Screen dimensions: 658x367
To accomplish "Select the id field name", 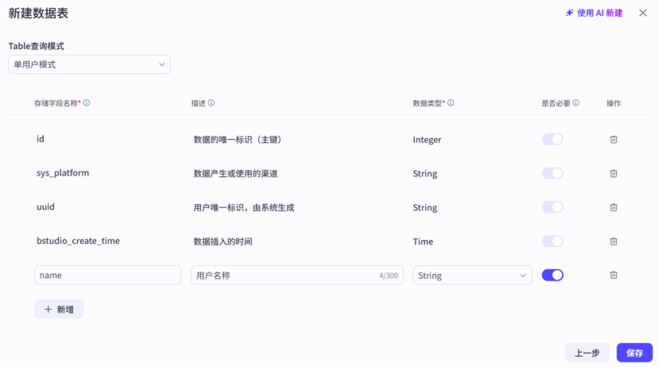I will (x=41, y=139).
